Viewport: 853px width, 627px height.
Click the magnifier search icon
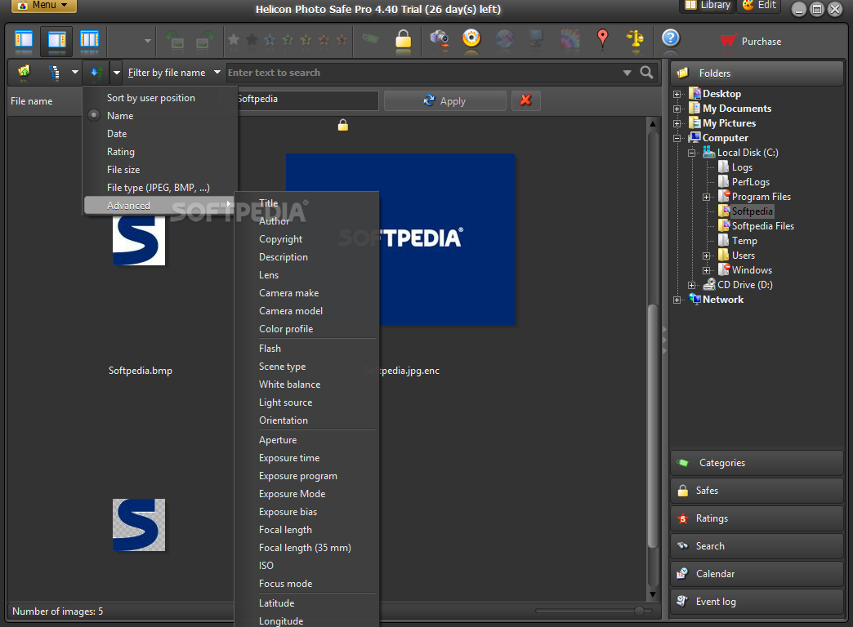pyautogui.click(x=647, y=73)
